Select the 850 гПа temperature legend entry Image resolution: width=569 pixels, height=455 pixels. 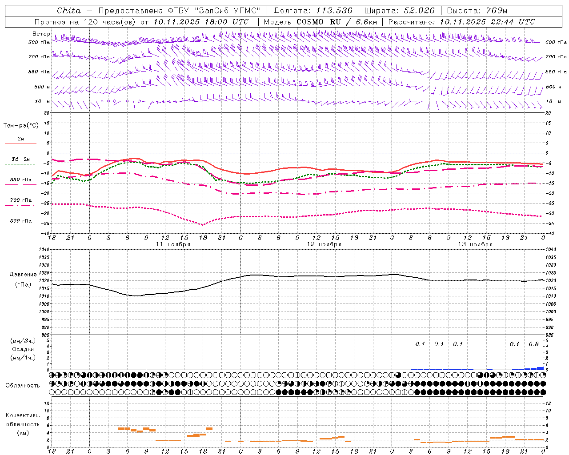(20, 180)
